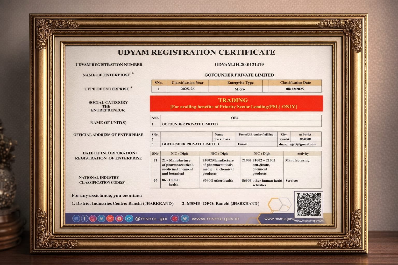The height and width of the screenshot is (265, 398).
Task: Click the red icon right of first Twitter icon
Action: (110, 219)
